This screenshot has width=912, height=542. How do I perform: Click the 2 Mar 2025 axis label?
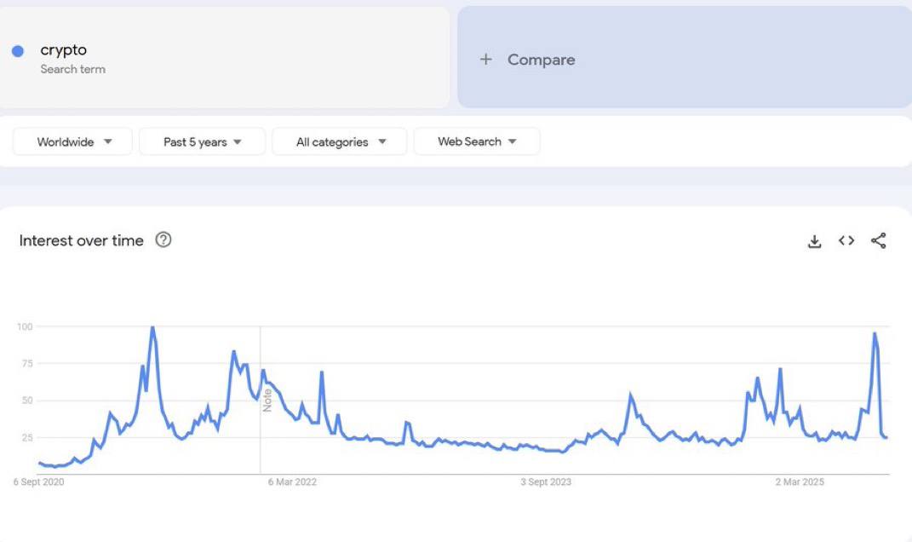tap(800, 482)
